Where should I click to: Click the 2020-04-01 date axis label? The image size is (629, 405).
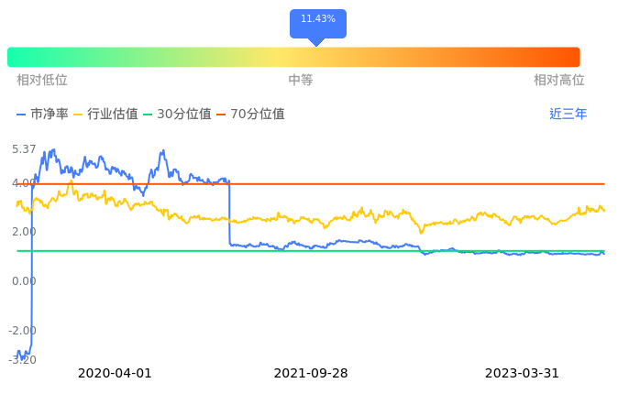115,374
